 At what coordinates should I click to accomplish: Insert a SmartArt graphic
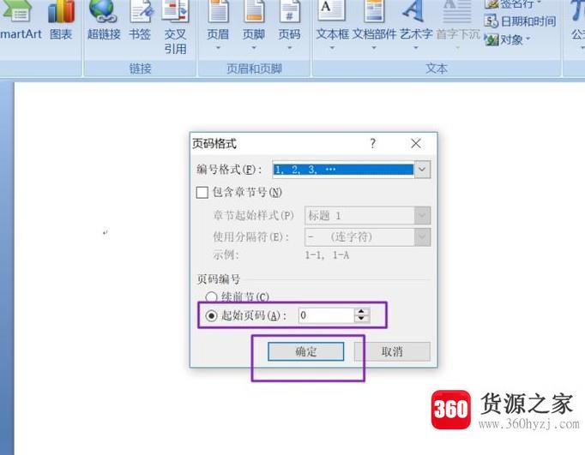pyautogui.click(x=21, y=21)
